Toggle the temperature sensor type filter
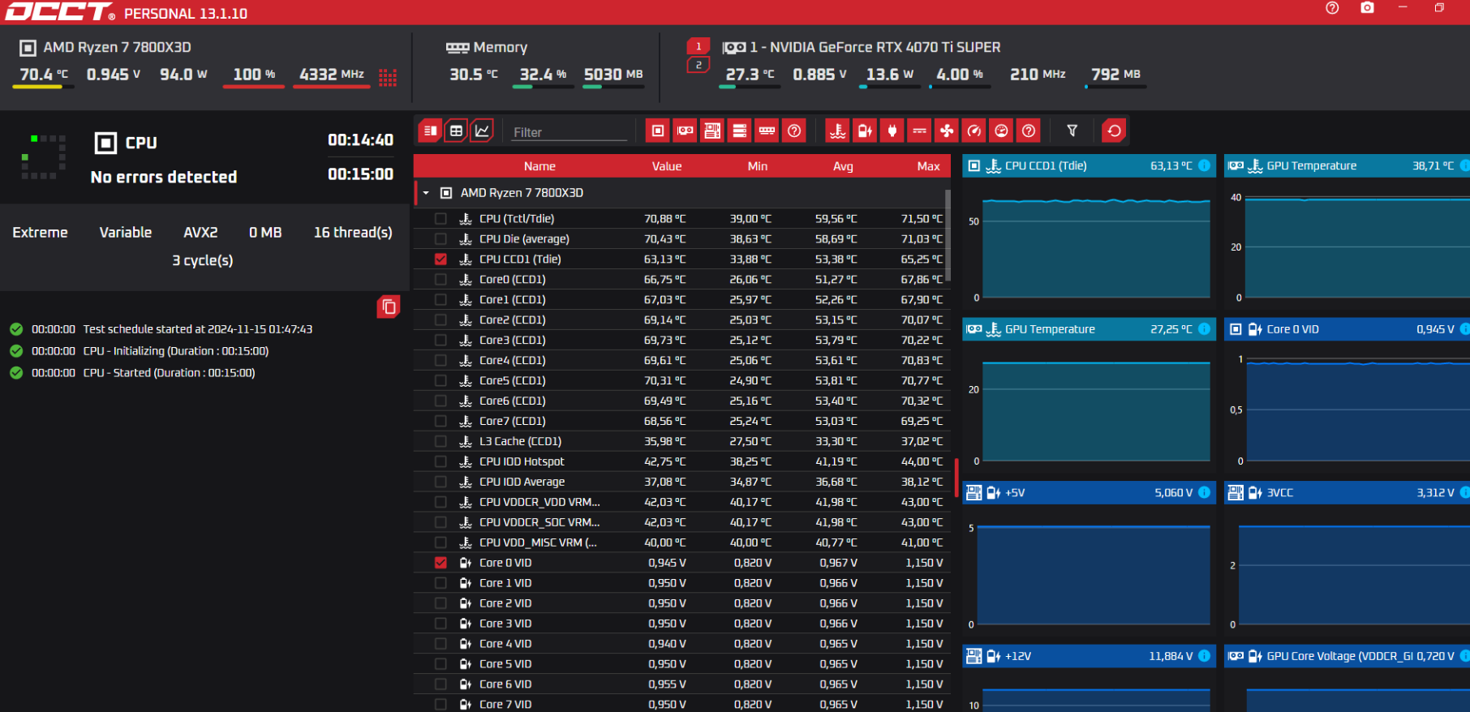This screenshot has width=1470, height=712. pos(838,131)
